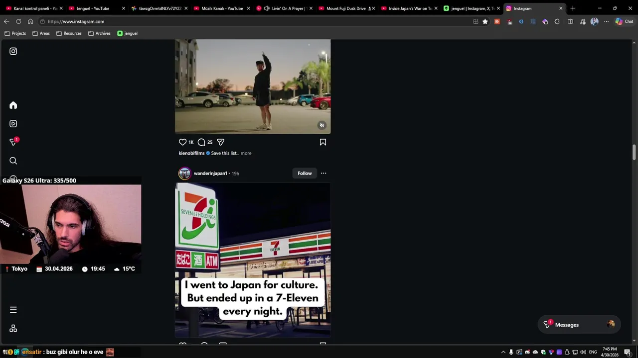
Task: Reload the Instagram page
Action: pyautogui.click(x=18, y=21)
